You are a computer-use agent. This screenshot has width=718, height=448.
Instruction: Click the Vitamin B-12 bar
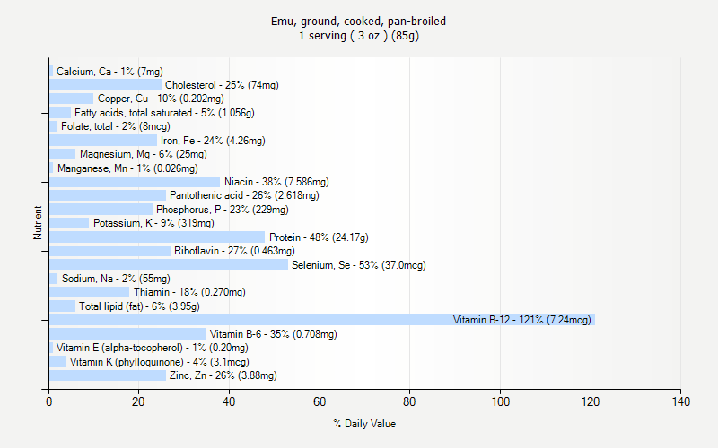click(321, 320)
